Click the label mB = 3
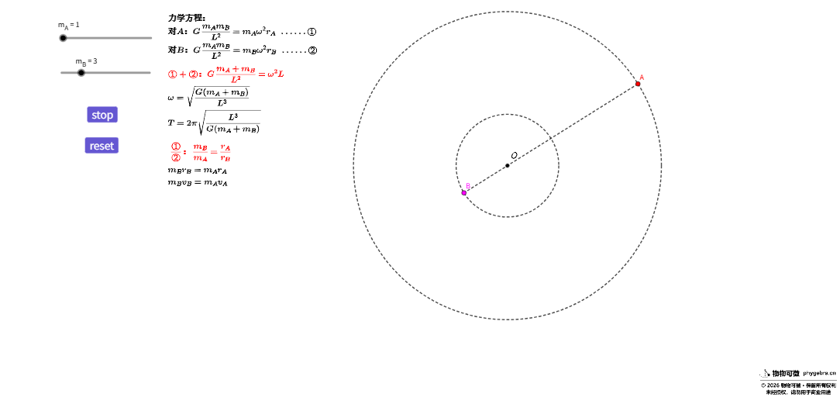Image resolution: width=840 pixels, height=397 pixels. coord(86,61)
